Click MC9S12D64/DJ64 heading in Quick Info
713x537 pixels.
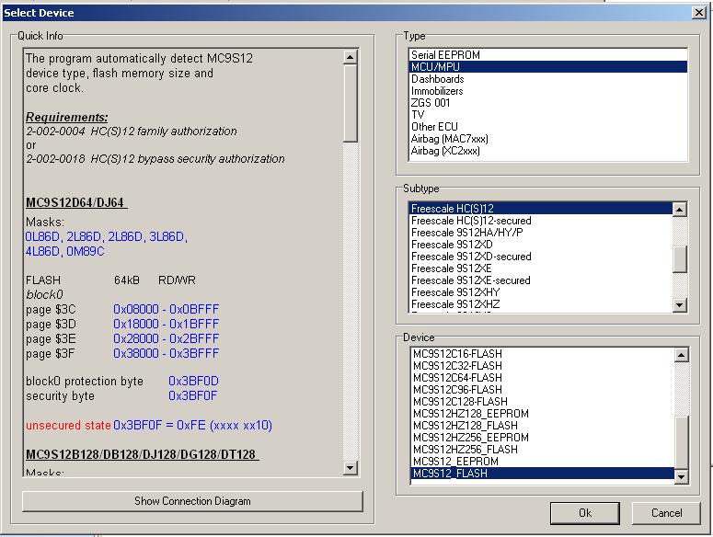click(75, 202)
